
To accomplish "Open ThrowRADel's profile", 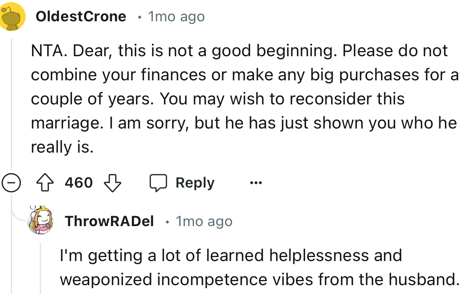I will (109, 220).
